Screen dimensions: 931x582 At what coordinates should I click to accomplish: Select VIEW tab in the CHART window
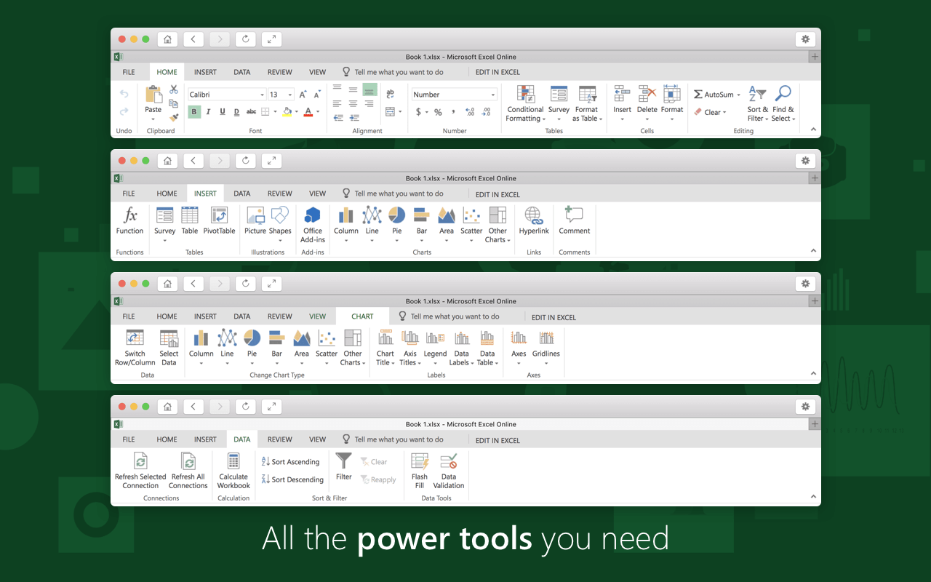click(x=318, y=316)
